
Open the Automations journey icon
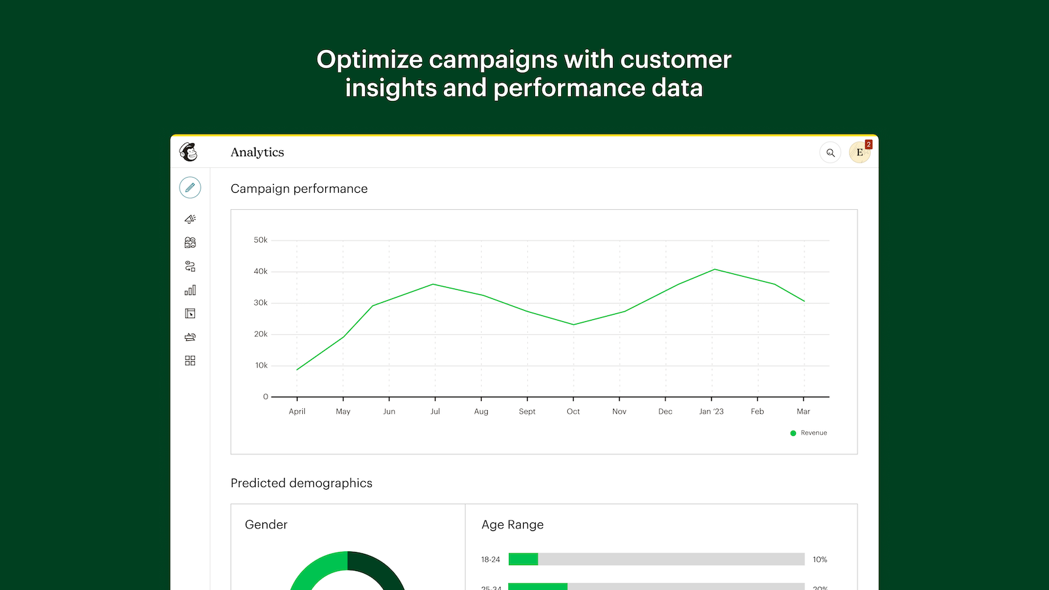coord(190,265)
